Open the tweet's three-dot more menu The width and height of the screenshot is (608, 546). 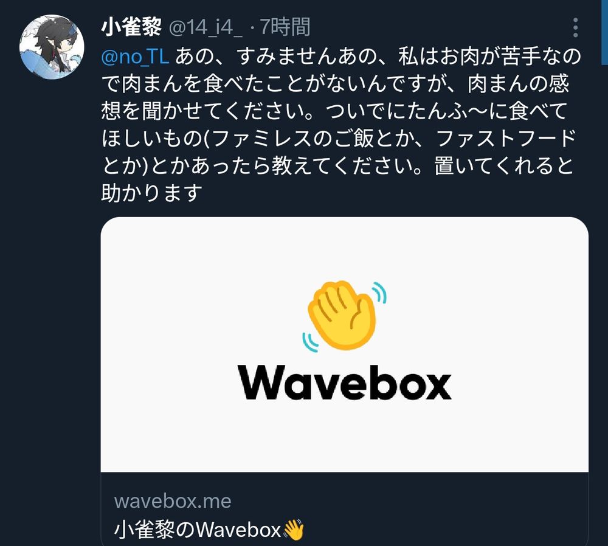tap(575, 27)
